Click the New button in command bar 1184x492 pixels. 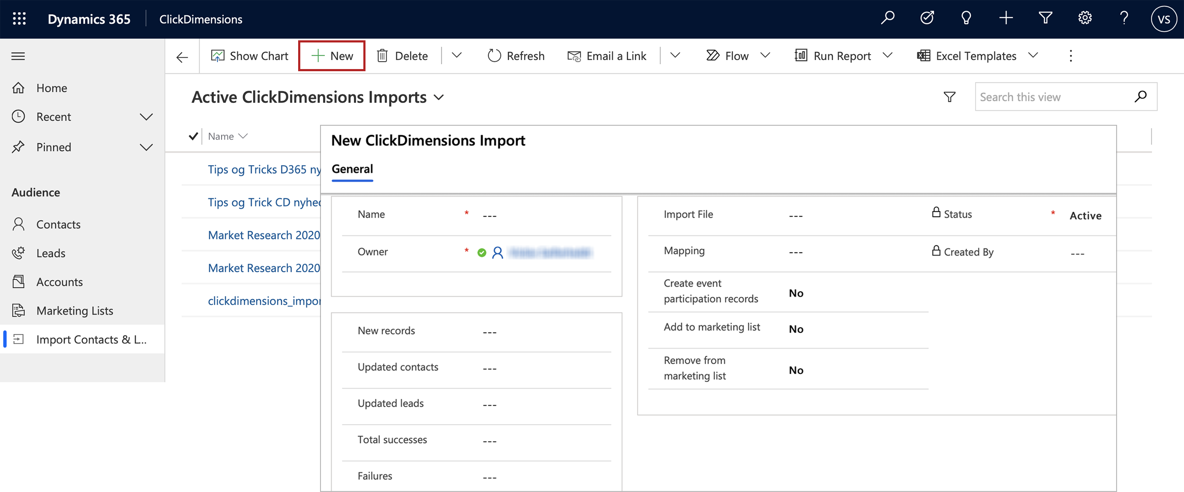[331, 56]
